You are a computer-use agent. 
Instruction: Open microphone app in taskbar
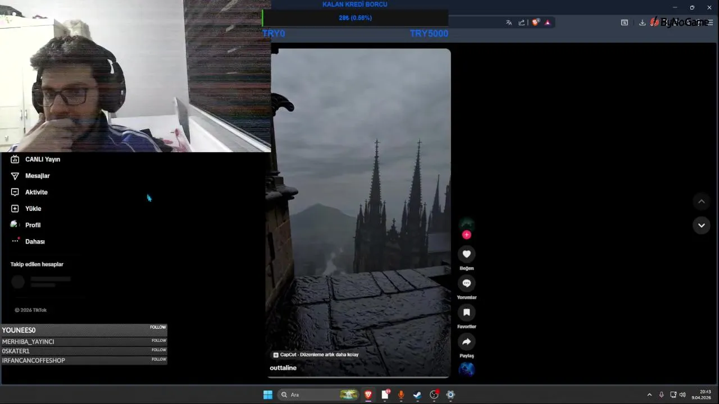(401, 395)
